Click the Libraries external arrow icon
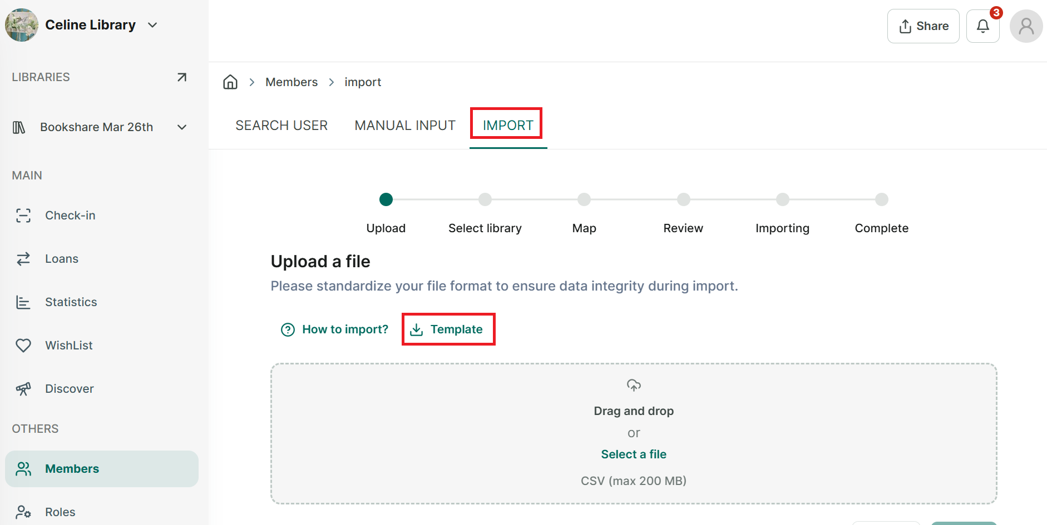The image size is (1047, 525). pos(182,77)
